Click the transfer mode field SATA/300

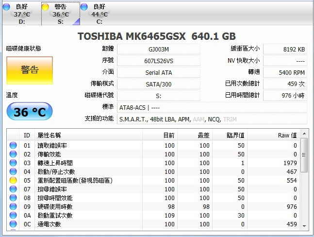click(x=159, y=84)
